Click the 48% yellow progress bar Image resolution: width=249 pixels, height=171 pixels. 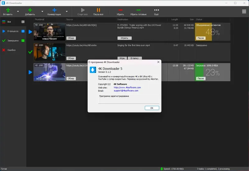coord(204,32)
